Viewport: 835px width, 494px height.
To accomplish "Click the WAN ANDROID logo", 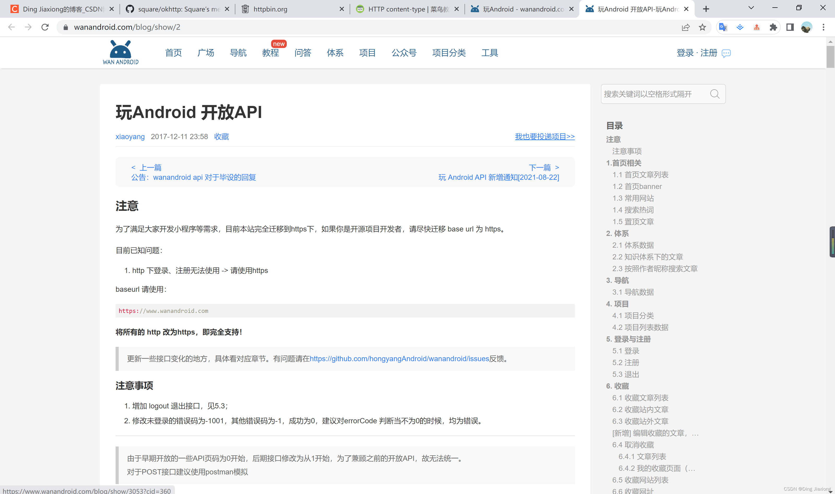I will [121, 53].
